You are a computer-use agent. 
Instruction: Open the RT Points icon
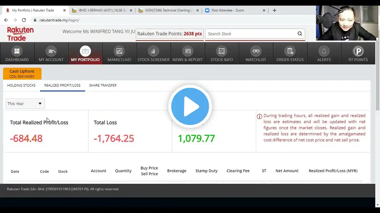coord(358,51)
